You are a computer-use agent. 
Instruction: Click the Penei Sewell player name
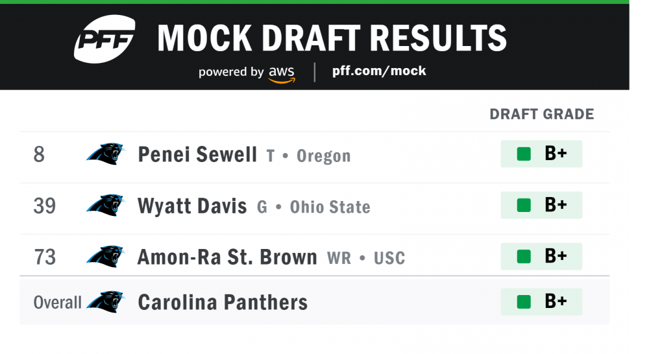pyautogui.click(x=197, y=154)
